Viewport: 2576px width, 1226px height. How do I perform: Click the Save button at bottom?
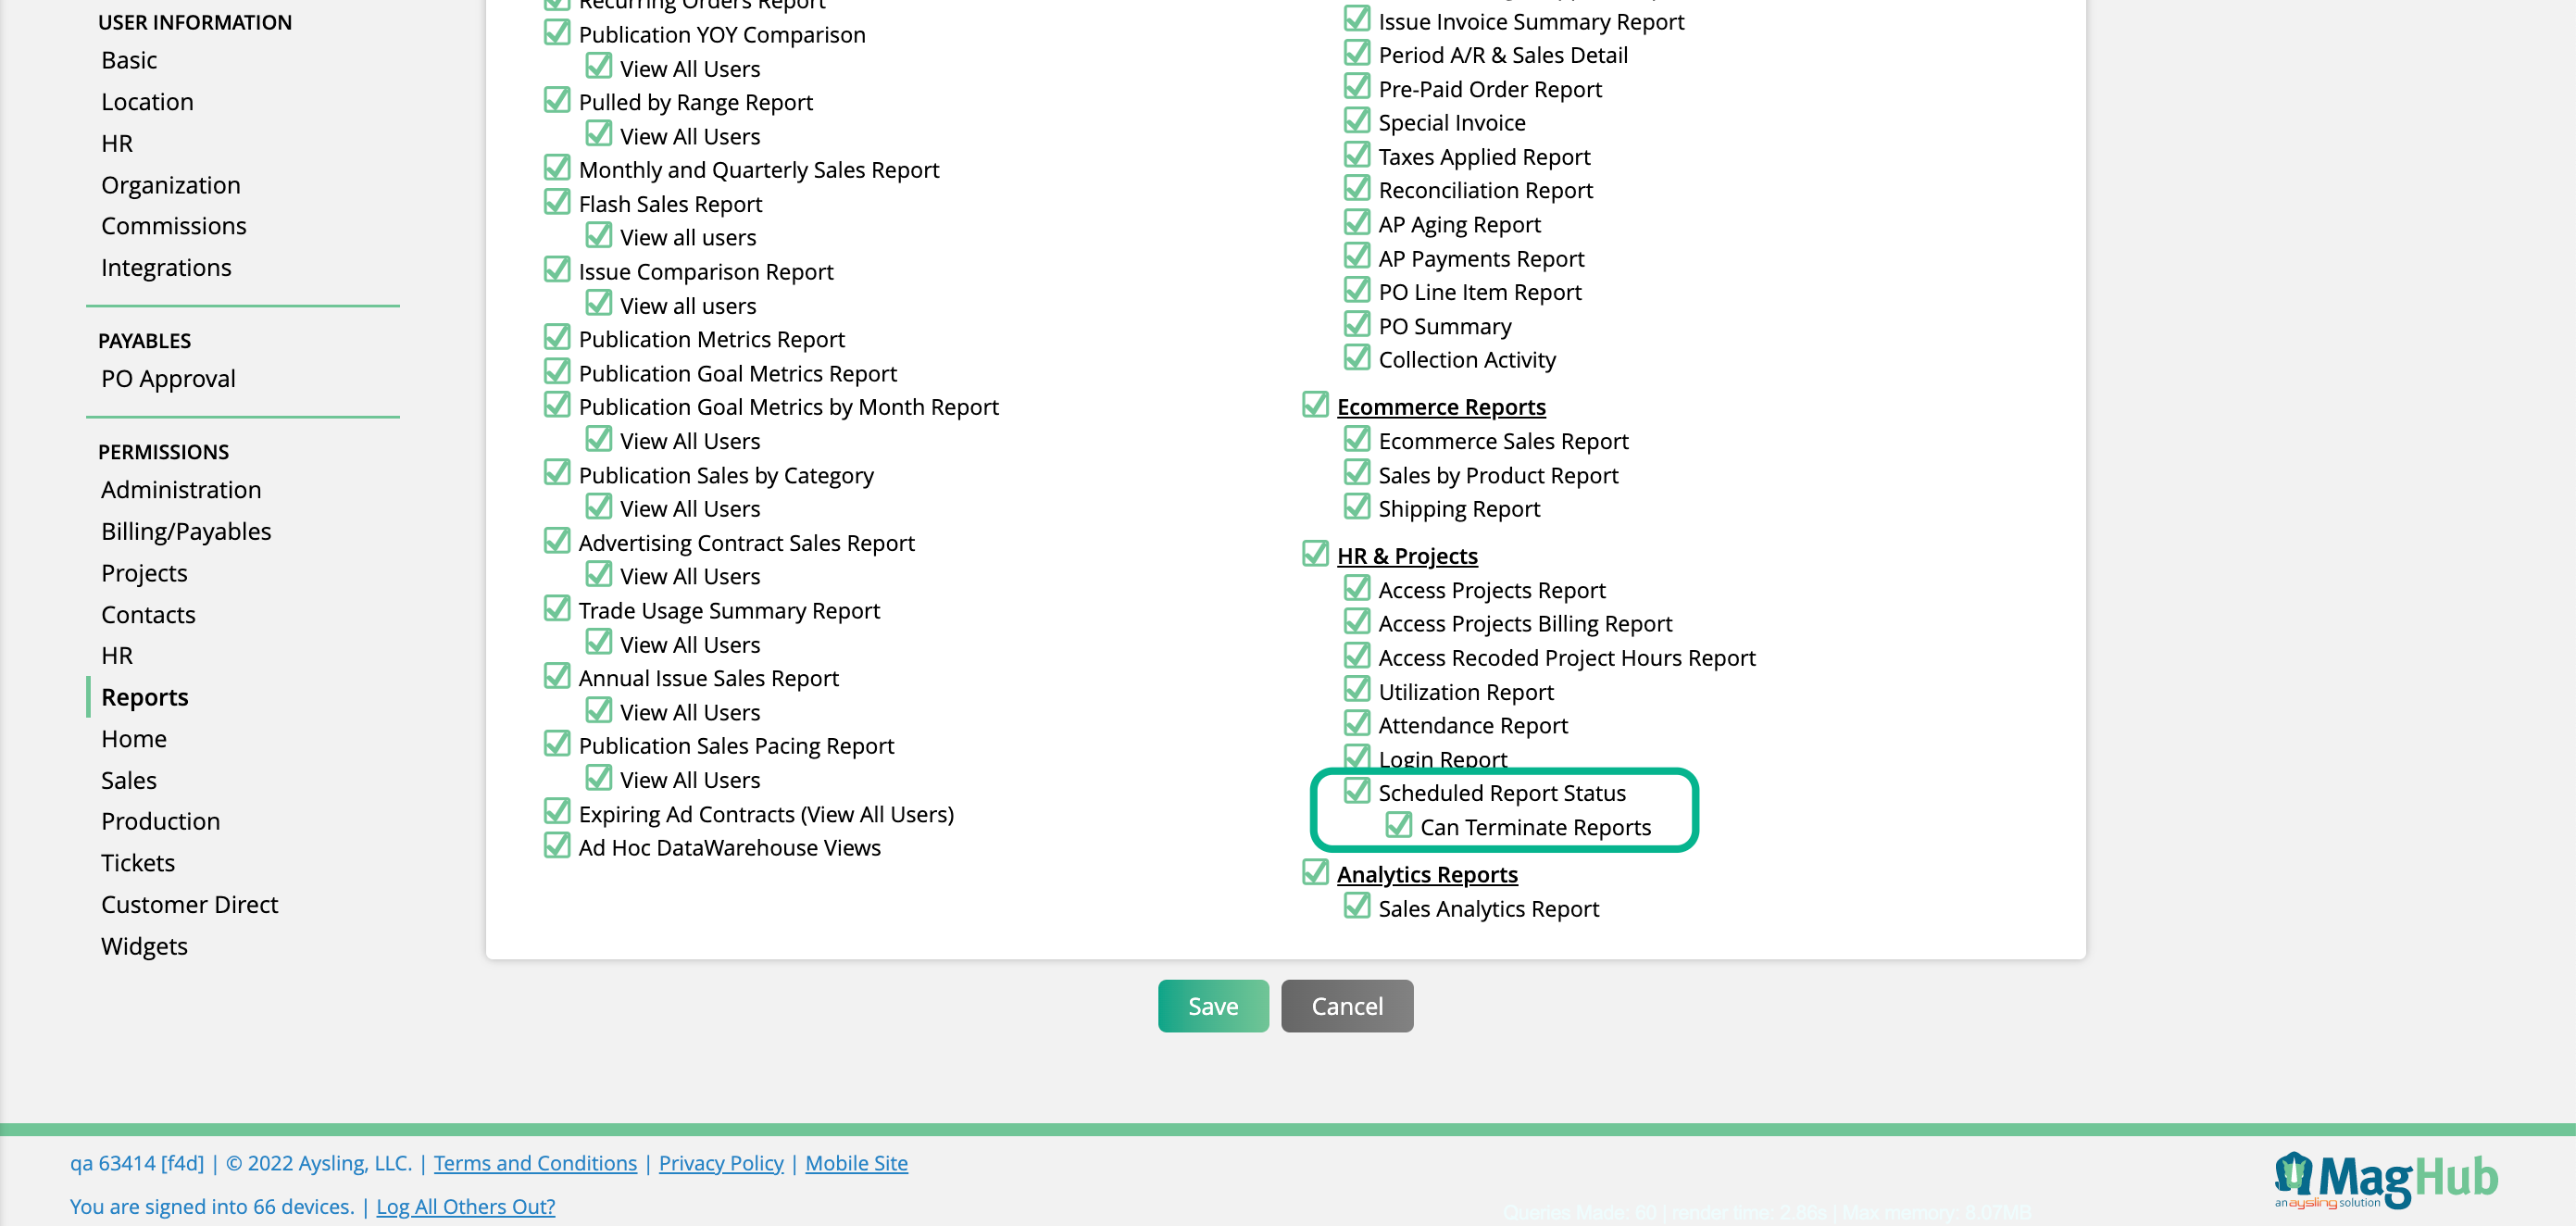[1214, 1006]
